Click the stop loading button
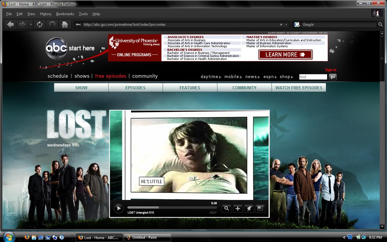Image resolution: width=387 pixels, height=242 pixels. coord(52,25)
